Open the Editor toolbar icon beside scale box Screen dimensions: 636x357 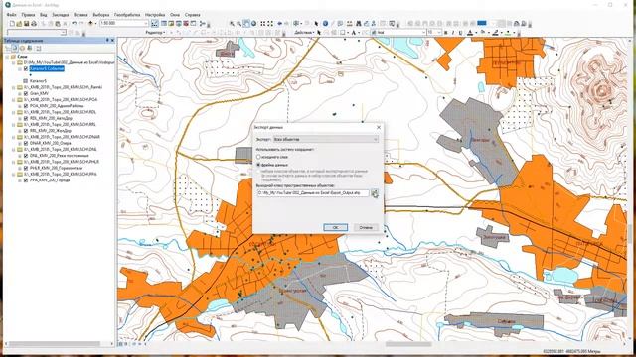155,24
